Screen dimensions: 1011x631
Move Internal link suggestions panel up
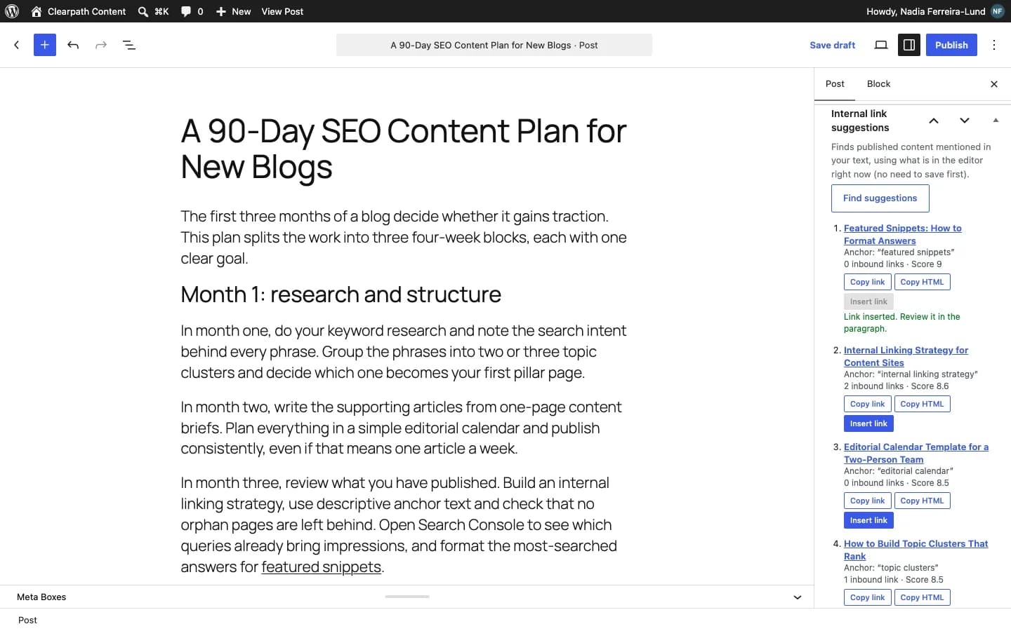[934, 121]
